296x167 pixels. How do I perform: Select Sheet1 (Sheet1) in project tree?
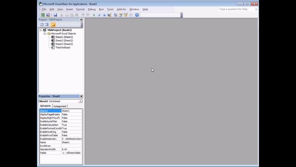(x=64, y=37)
